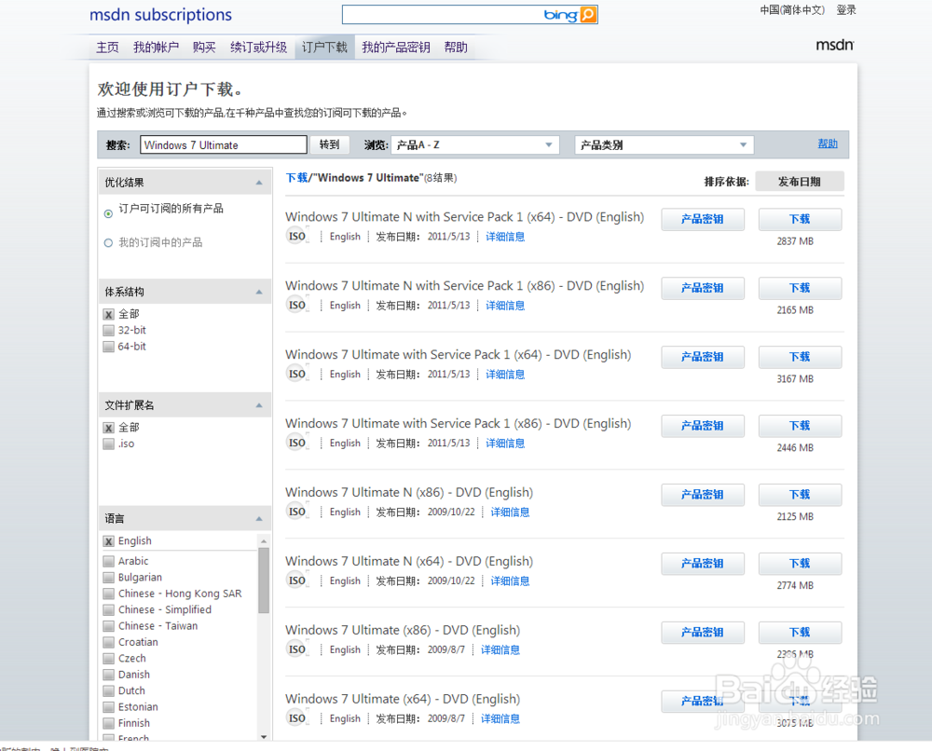The image size is (932, 751).
Task: Check the 64-bit architecture filter
Action: (108, 347)
